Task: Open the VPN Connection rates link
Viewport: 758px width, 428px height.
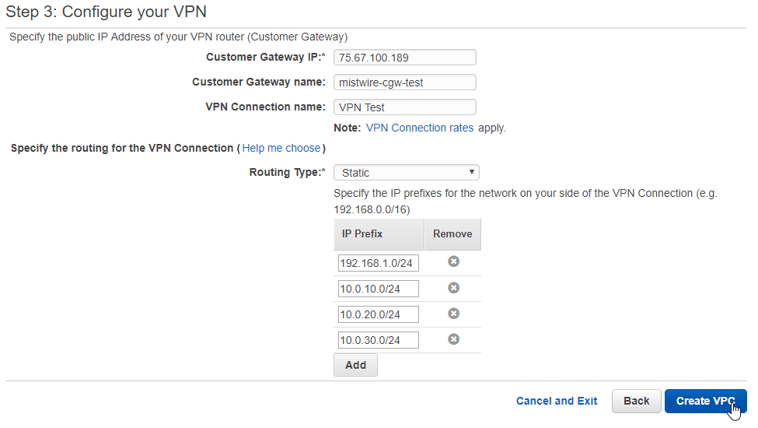Action: tap(420, 128)
